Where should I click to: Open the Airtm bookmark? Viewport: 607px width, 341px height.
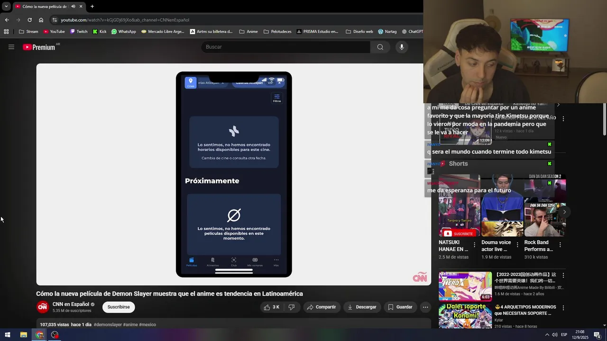tap(212, 32)
